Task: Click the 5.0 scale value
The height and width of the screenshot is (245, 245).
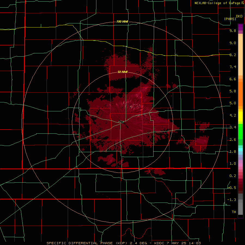Action: (233, 103)
